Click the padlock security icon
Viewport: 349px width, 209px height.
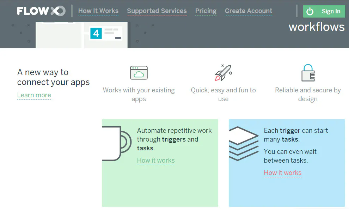(x=308, y=73)
